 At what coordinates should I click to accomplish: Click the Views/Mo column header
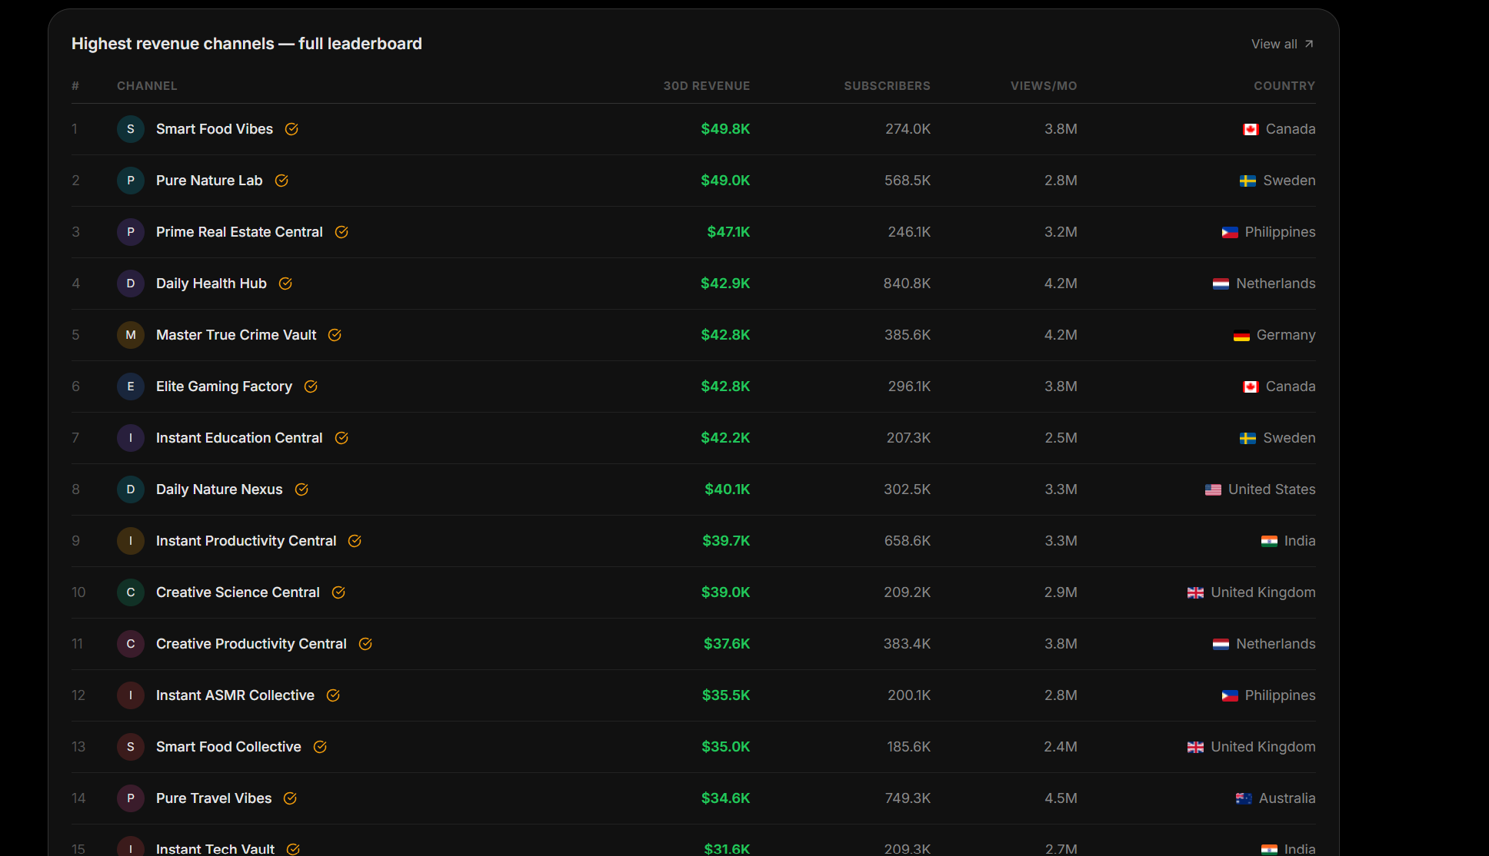pos(1043,86)
